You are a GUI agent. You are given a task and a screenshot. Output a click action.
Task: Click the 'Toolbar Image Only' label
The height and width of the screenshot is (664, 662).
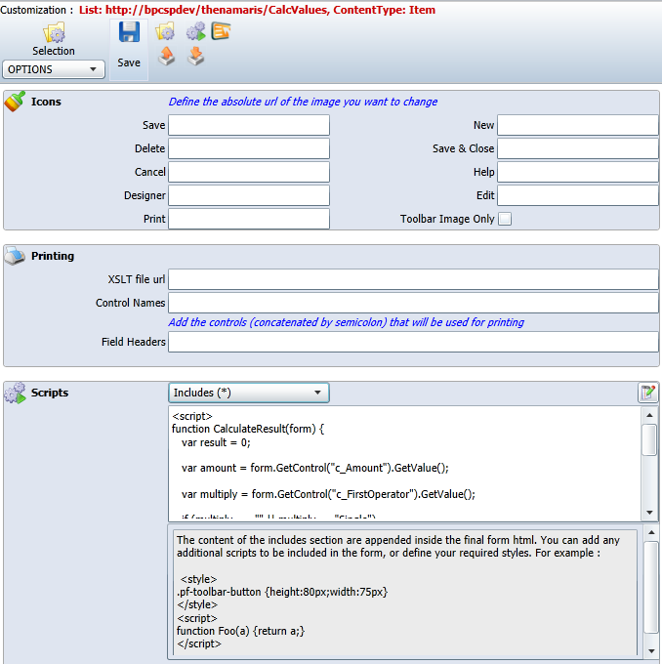(447, 219)
